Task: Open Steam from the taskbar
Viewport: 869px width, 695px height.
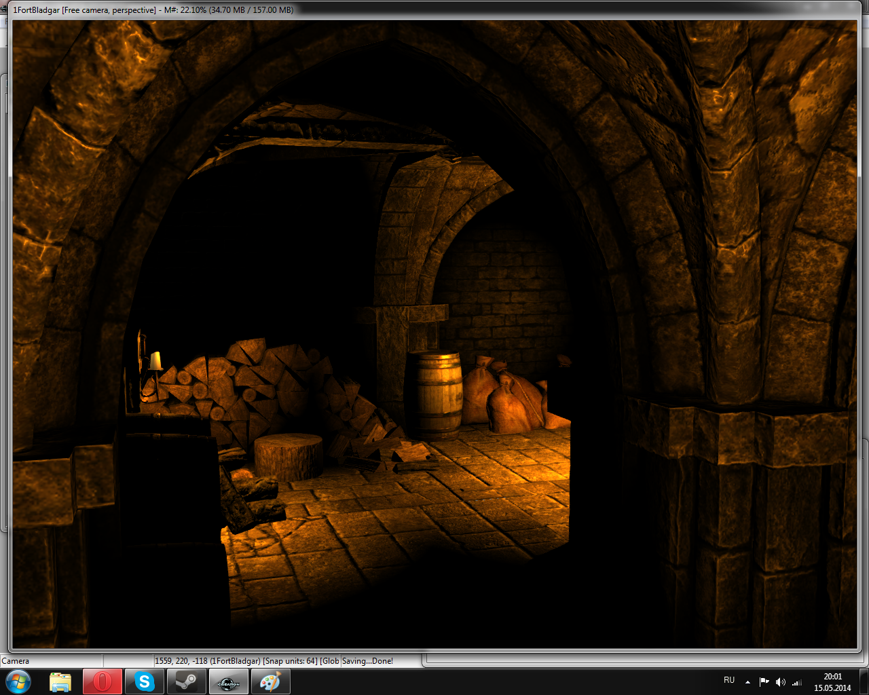Action: (187, 681)
